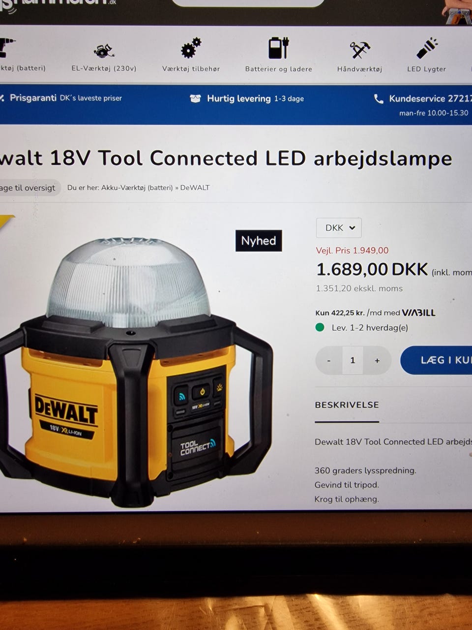472x630 pixels.
Task: Click the quantity input field
Action: (x=353, y=360)
